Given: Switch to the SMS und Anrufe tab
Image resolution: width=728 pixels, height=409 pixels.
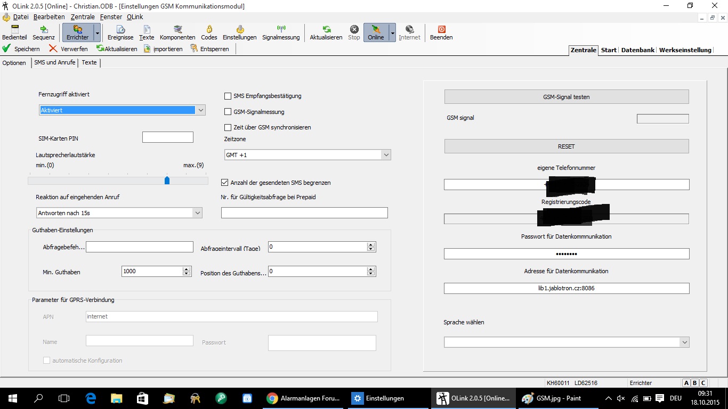Looking at the screenshot, I should pos(54,62).
